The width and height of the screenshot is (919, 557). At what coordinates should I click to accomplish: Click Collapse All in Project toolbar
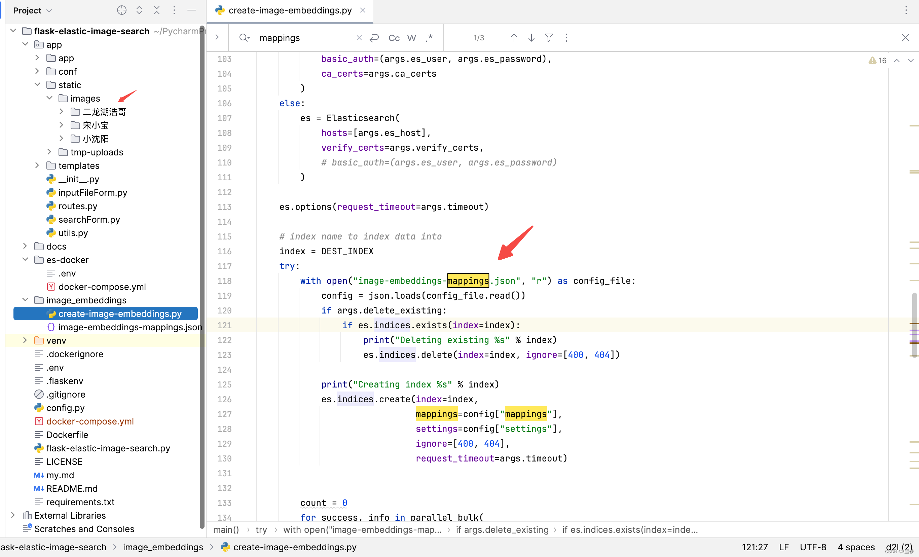157,10
